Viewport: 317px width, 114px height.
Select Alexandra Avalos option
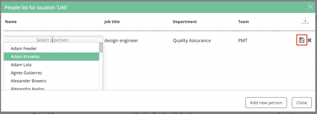tap(52, 88)
